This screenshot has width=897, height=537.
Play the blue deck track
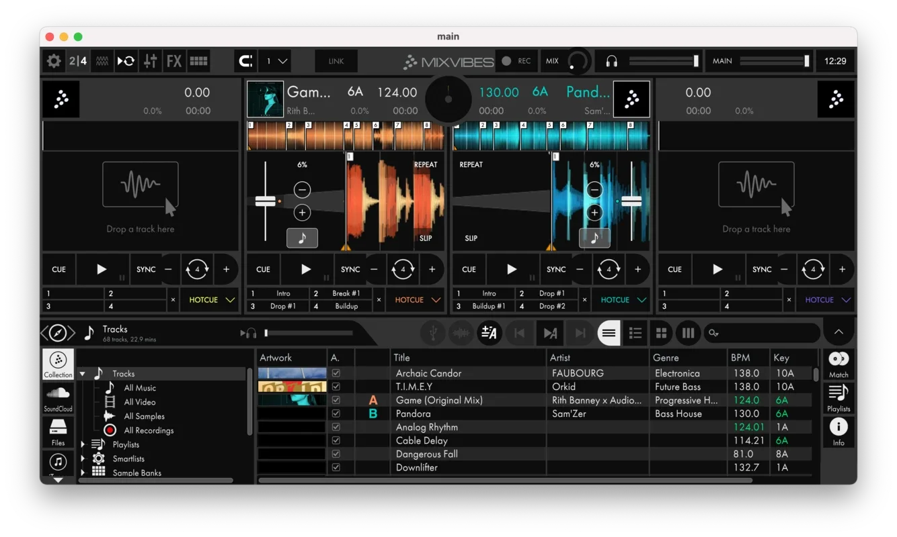pyautogui.click(x=512, y=269)
